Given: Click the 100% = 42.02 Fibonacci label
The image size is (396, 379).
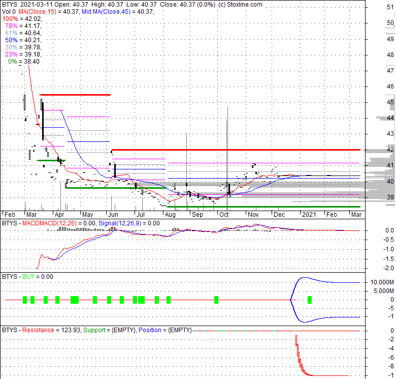Looking at the screenshot, I should [22, 19].
